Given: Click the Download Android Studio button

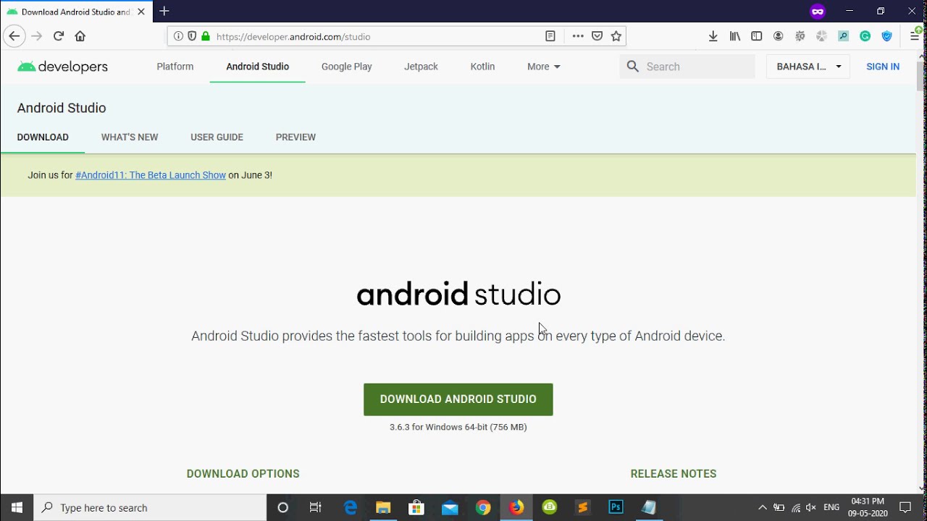Looking at the screenshot, I should pyautogui.click(x=458, y=399).
